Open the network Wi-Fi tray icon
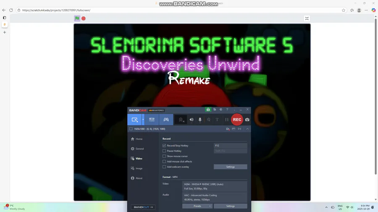 [x=348, y=207]
